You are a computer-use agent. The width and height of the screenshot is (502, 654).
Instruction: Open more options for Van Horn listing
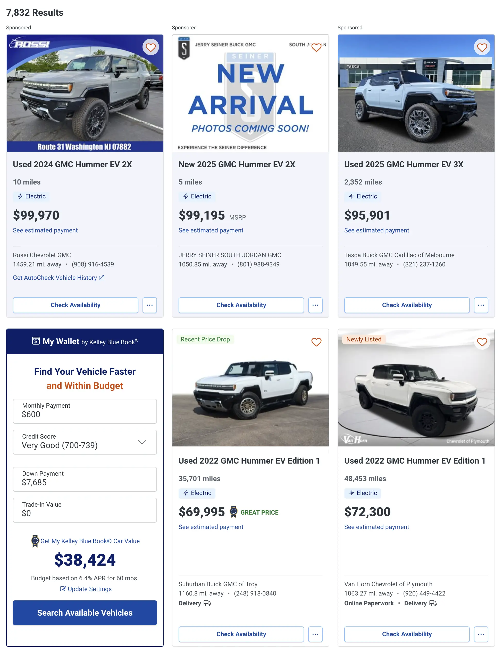tap(481, 634)
